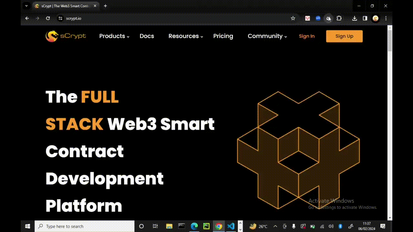Reload the page

click(x=48, y=18)
